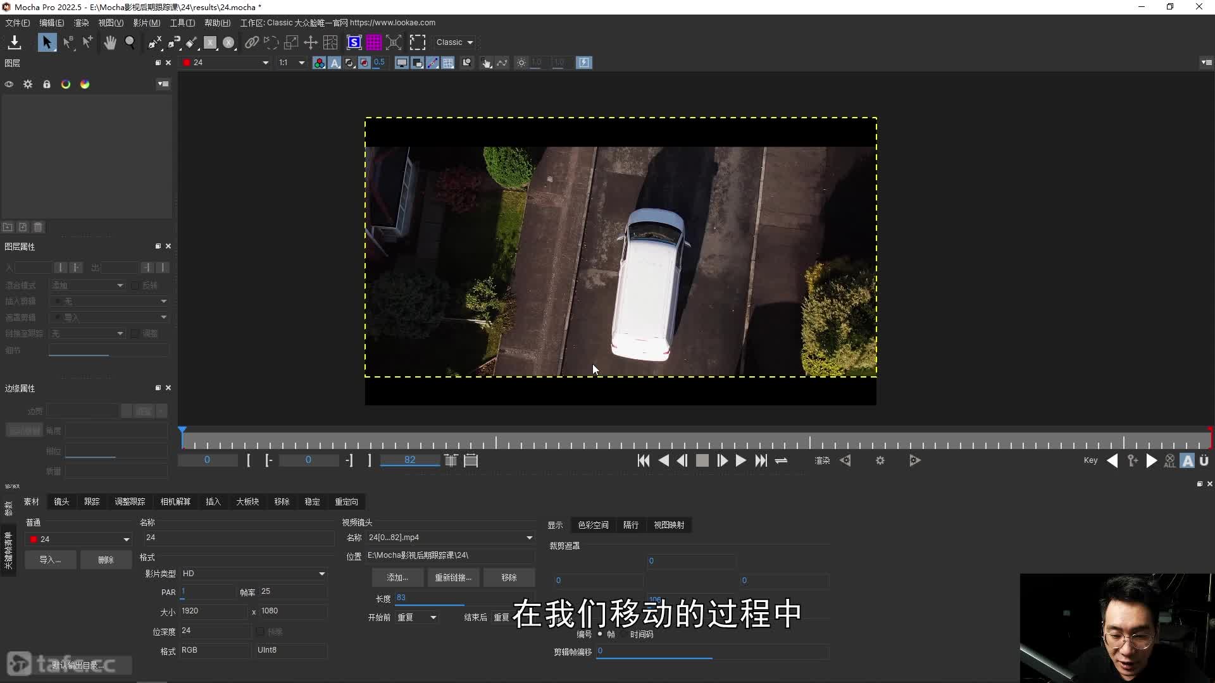Screen dimensions: 1215x683
Task: Open the 普通 clip 24 dropdown
Action: (79, 539)
